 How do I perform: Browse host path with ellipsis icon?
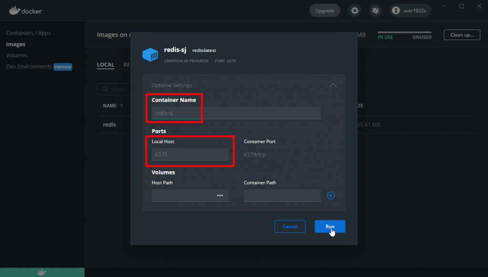[220, 195]
